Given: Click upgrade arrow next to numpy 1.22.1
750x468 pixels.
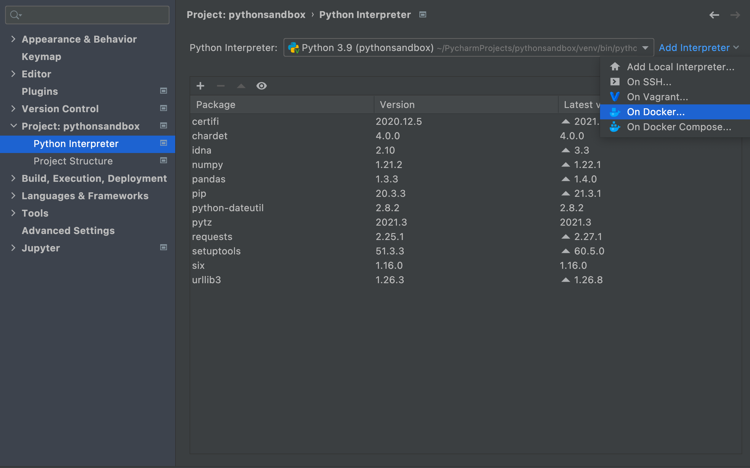Looking at the screenshot, I should coord(565,165).
